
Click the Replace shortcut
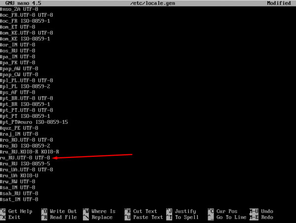[x=98, y=218]
